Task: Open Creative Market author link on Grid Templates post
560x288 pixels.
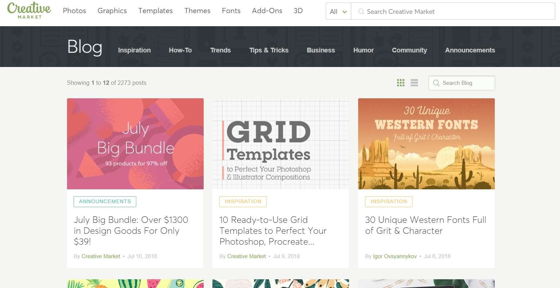Action: point(247,256)
